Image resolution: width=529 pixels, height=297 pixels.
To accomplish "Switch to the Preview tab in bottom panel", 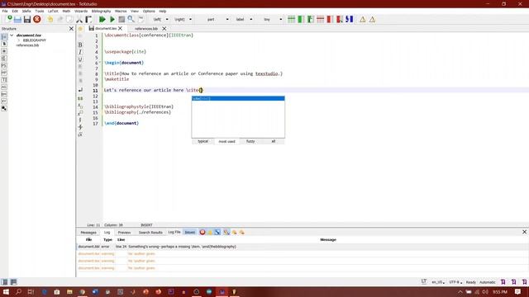I will [x=124, y=233].
